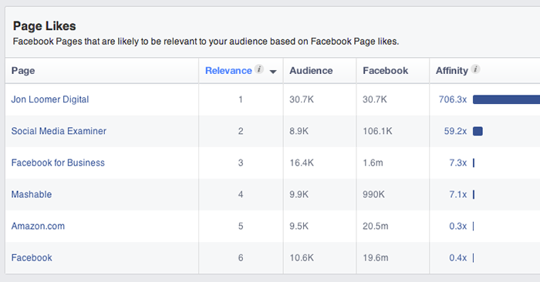Open the Social Media Examiner link
Screen dimensions: 540x282
coord(59,131)
